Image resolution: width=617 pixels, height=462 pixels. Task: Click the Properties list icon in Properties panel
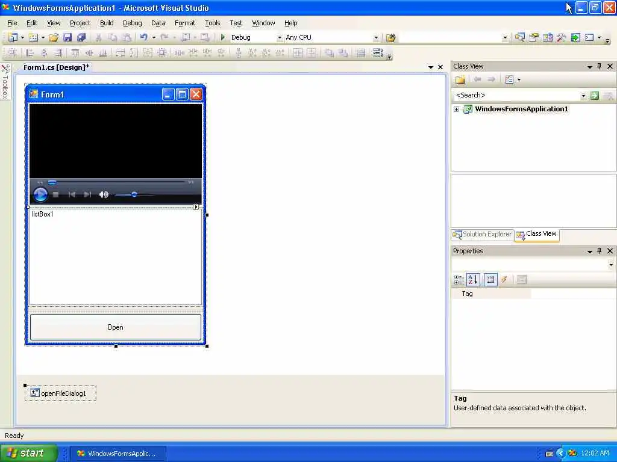click(x=490, y=280)
